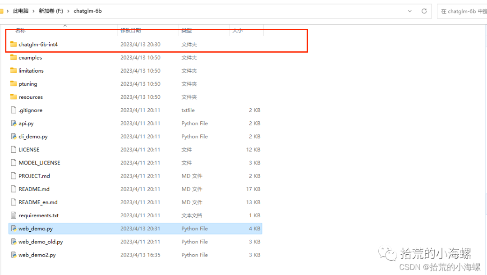Click the 4 KB size of web_demo.py
Viewport: 487px width, 275px height.
254,229
